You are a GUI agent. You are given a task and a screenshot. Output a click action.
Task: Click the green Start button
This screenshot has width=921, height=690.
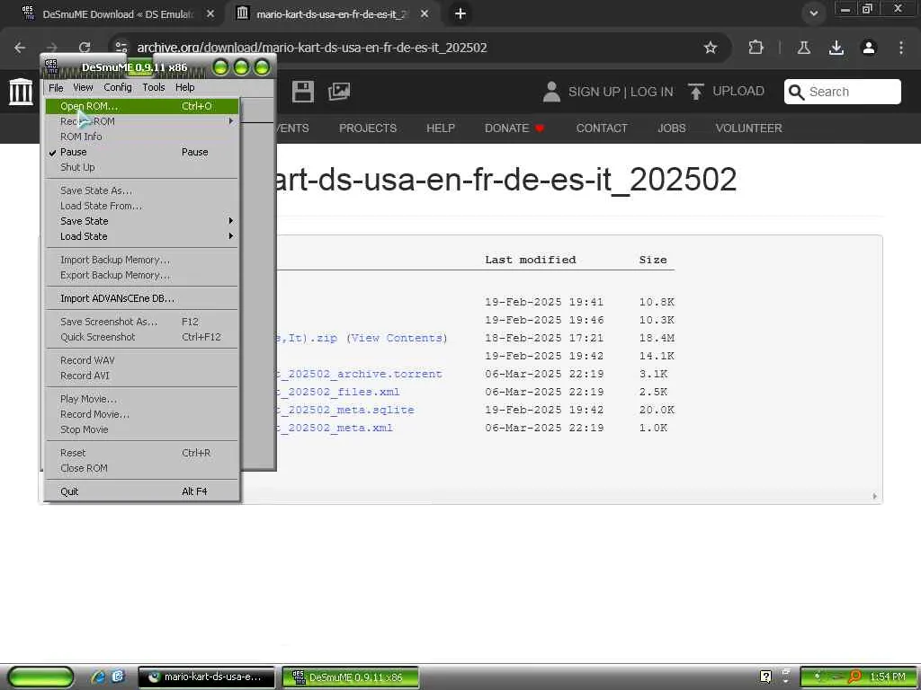[x=40, y=677]
